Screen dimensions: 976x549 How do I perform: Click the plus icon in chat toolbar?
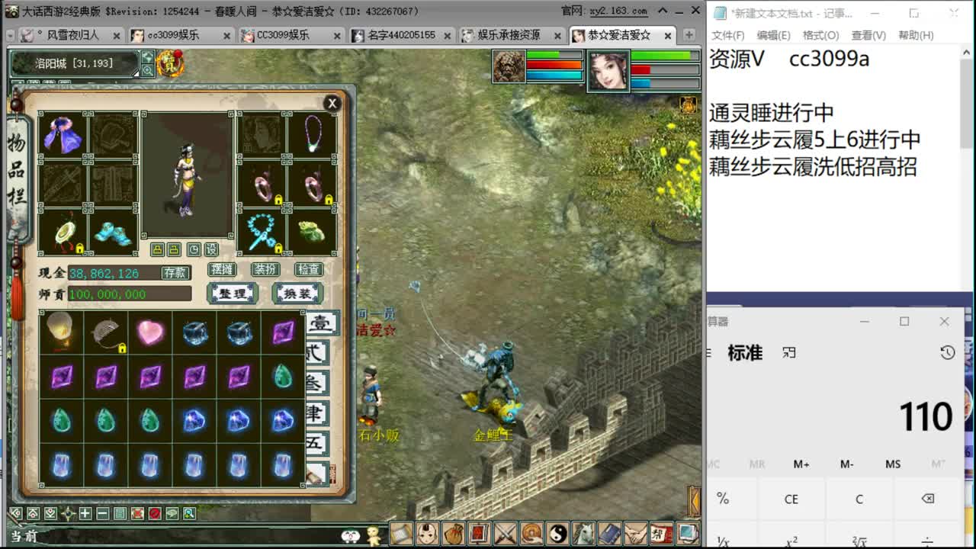(x=85, y=513)
